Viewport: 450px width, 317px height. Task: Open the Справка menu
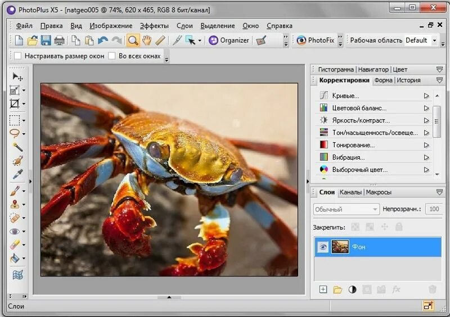[x=280, y=26]
